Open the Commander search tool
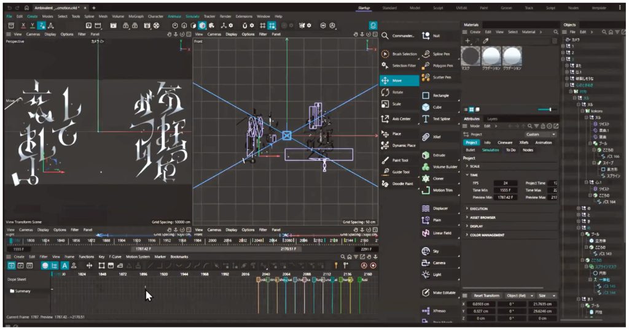 click(x=399, y=36)
